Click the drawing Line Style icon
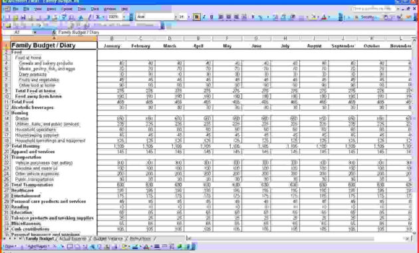 (157, 246)
